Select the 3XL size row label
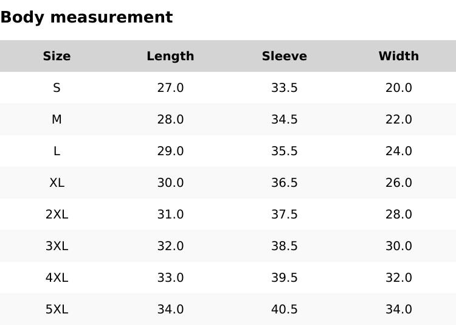Viewport: 456px width, 325px height. tap(57, 246)
